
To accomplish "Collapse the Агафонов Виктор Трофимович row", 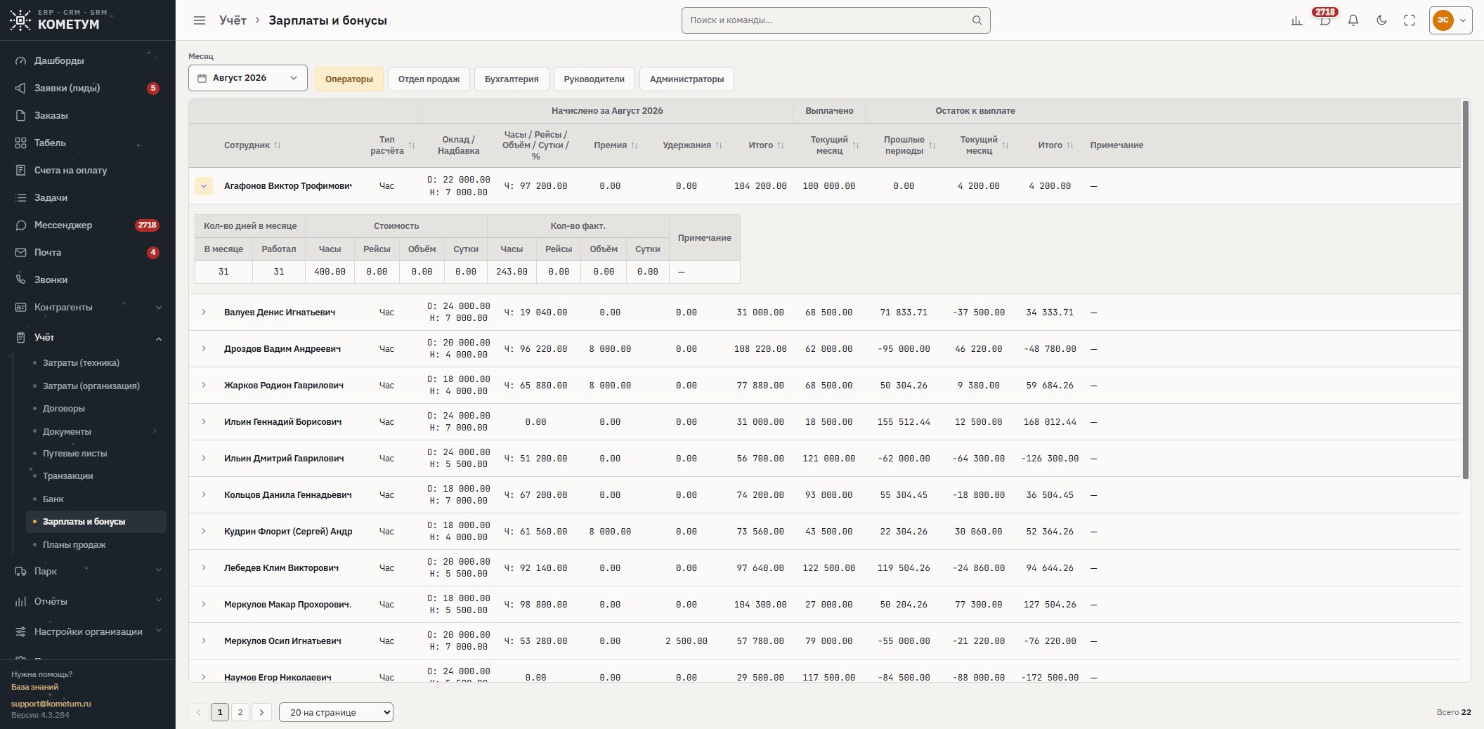I will (x=204, y=186).
